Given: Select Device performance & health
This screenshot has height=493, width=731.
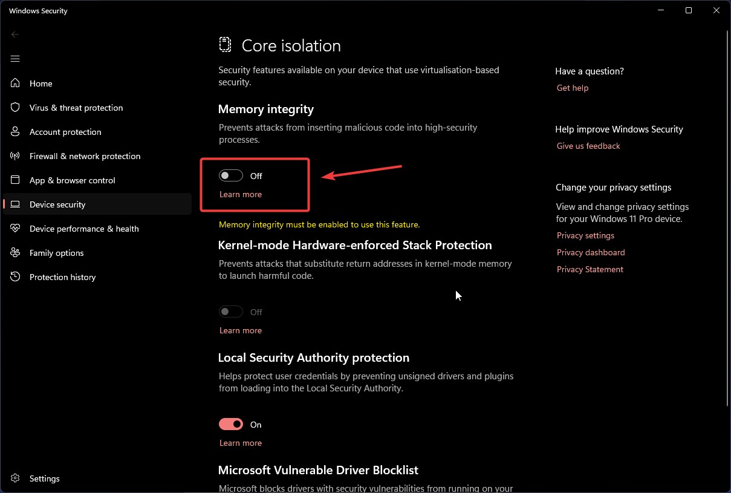Looking at the screenshot, I should pyautogui.click(x=85, y=228).
